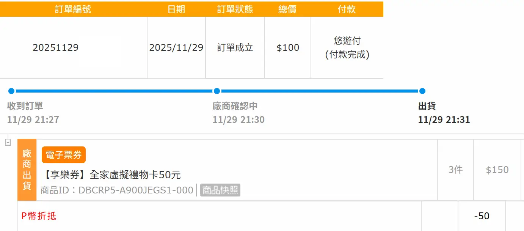Click the 電子票券 badge

(64, 155)
